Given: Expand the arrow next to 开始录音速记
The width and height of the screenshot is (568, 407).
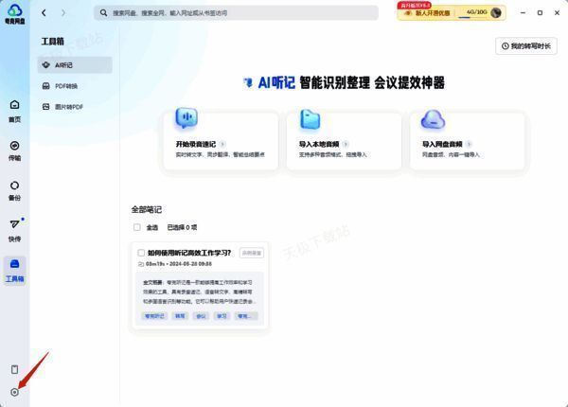Looking at the screenshot, I should coord(222,144).
